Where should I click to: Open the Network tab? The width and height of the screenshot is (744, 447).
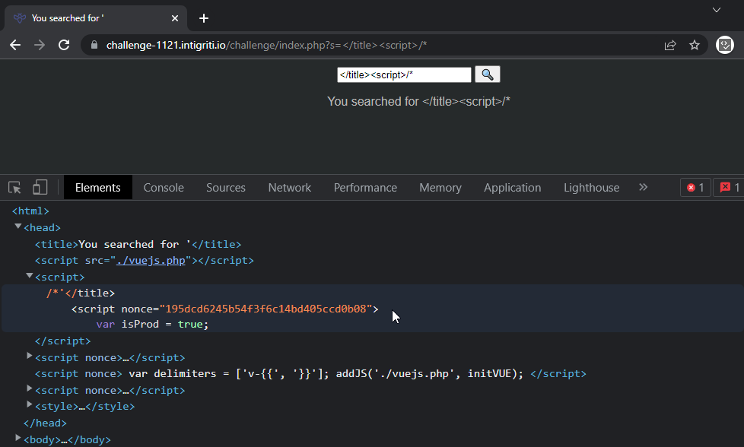tap(289, 188)
